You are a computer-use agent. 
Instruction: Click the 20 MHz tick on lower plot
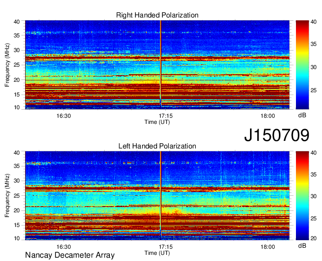[x=17, y=210]
